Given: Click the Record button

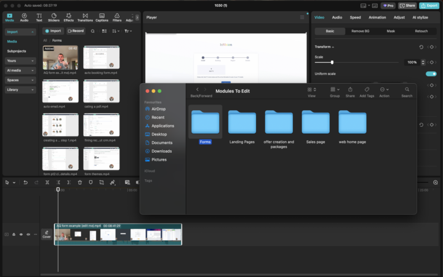Looking at the screenshot, I should (x=76, y=31).
